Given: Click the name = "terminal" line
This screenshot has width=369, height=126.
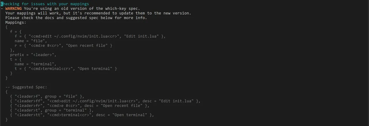Looking at the screenshot, I should coord(36,64).
